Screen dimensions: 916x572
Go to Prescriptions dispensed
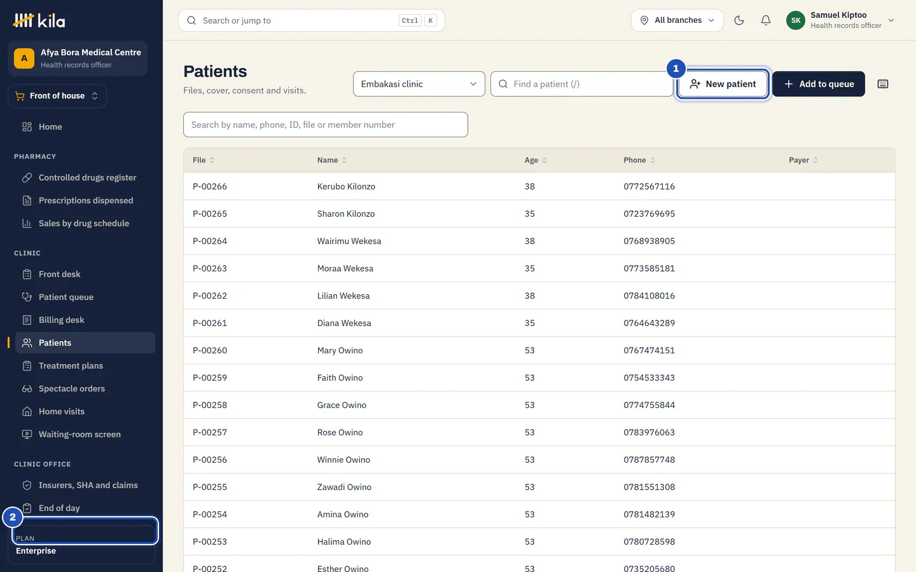tap(85, 201)
